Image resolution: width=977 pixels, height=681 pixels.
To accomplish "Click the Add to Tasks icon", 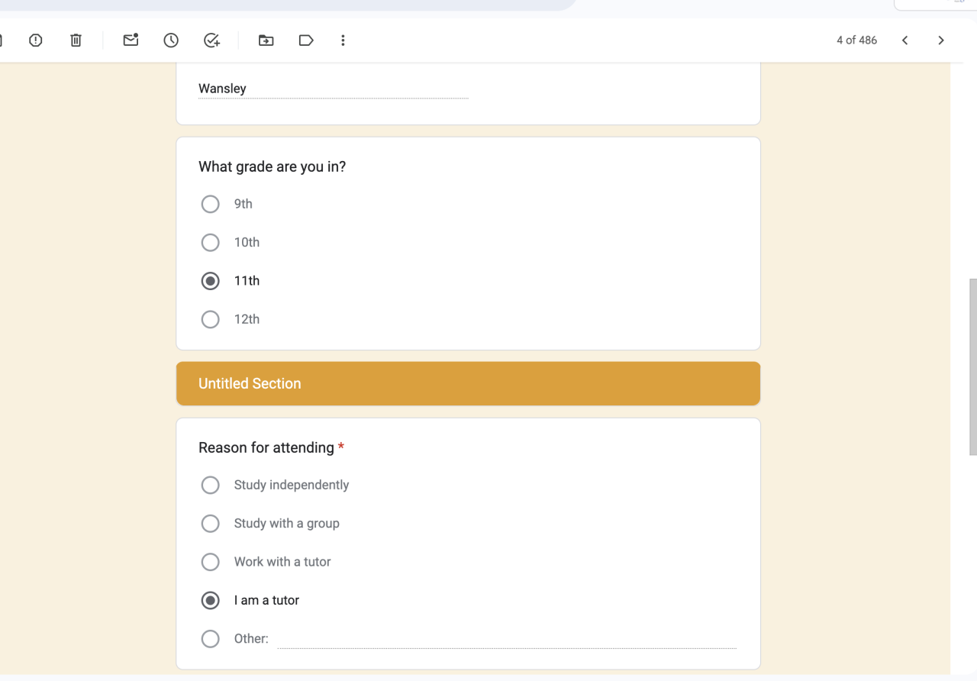I will (212, 40).
